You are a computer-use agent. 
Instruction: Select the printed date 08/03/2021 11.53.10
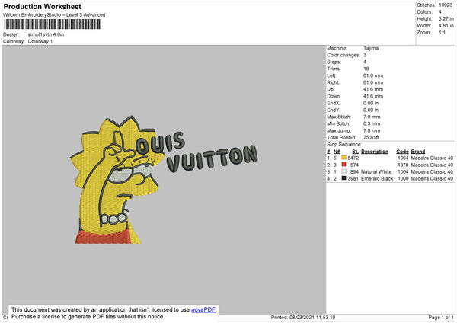312,317
